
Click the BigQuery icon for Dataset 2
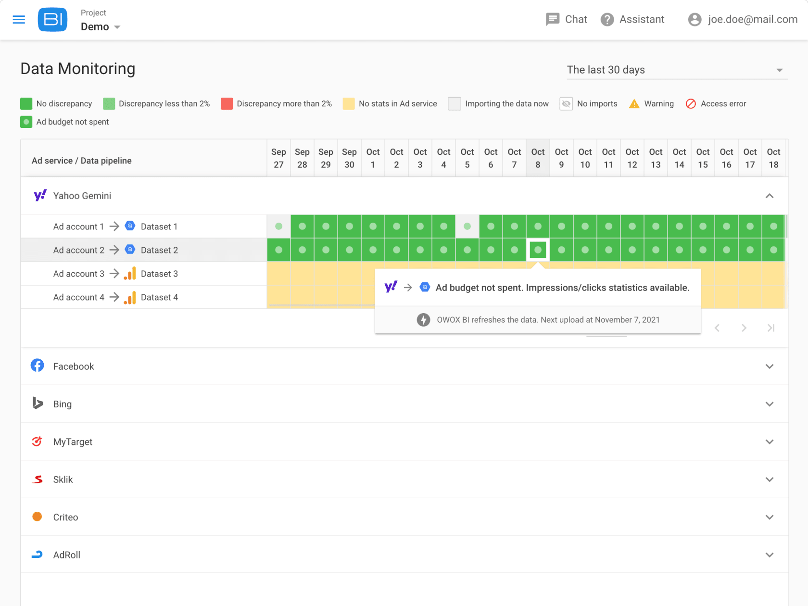click(130, 250)
